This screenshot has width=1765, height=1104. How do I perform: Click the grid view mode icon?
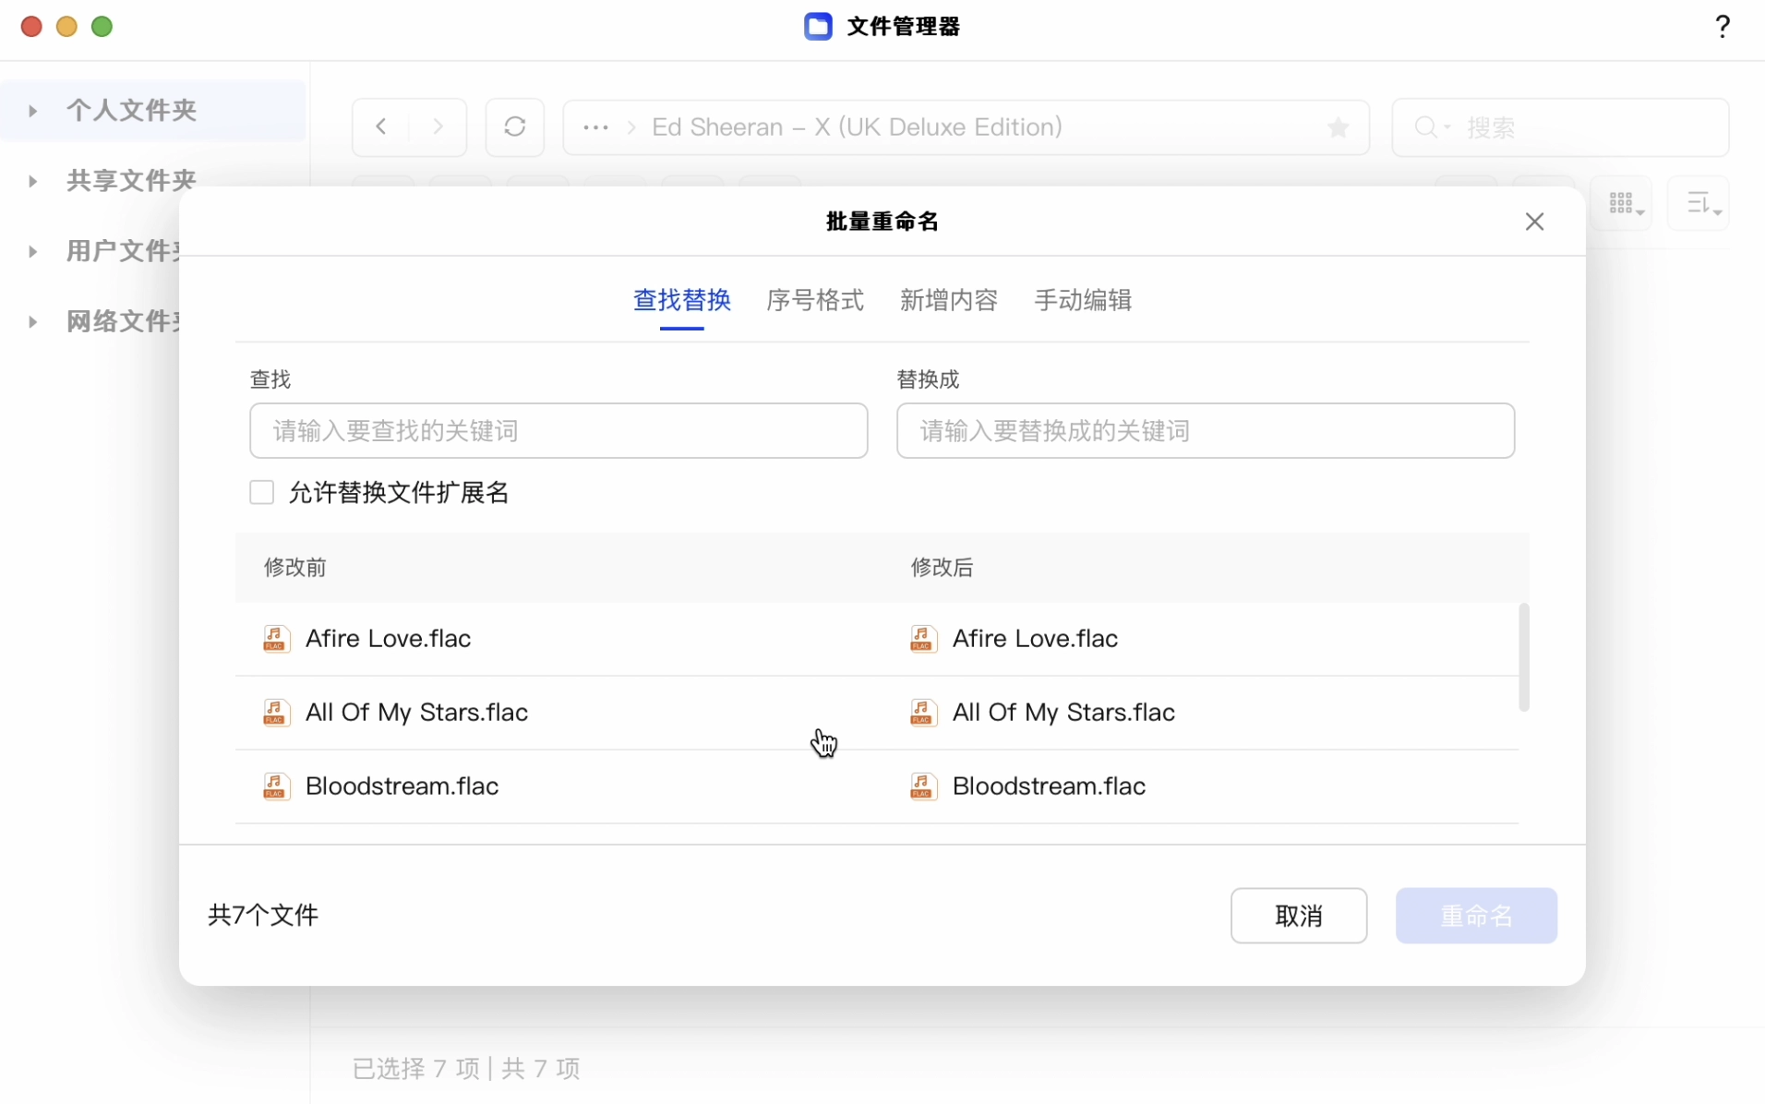(x=1624, y=203)
